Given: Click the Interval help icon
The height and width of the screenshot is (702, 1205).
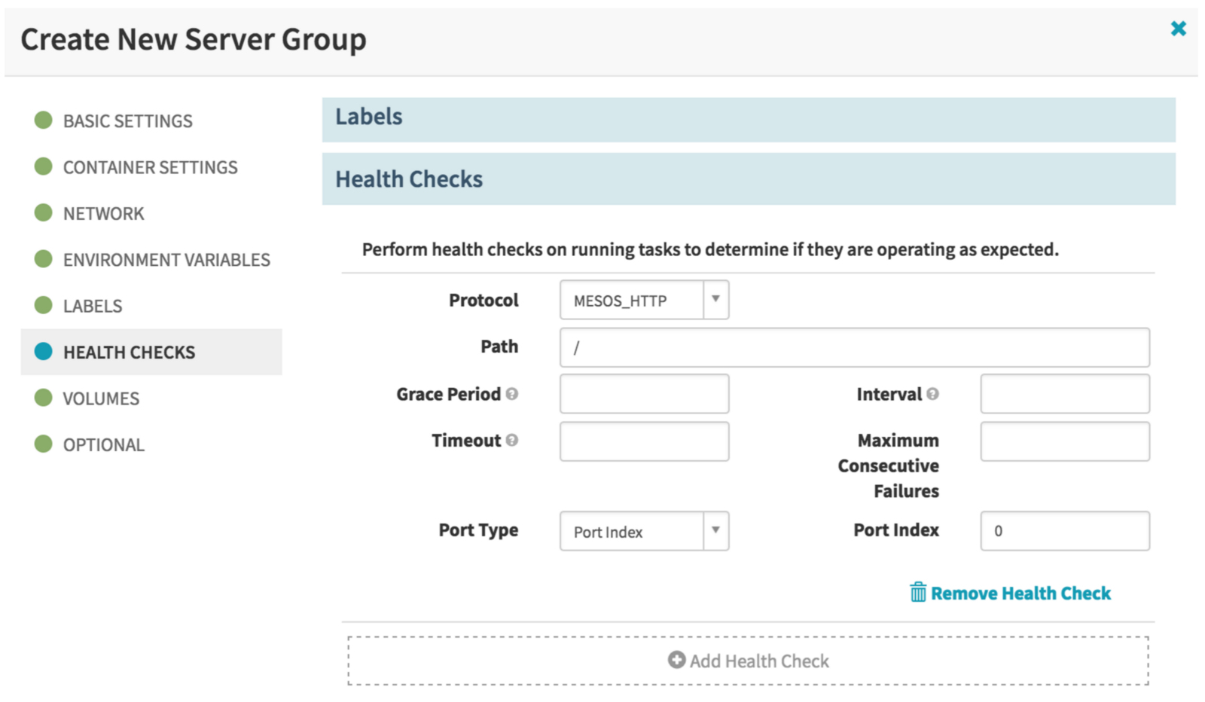Looking at the screenshot, I should click(x=932, y=394).
